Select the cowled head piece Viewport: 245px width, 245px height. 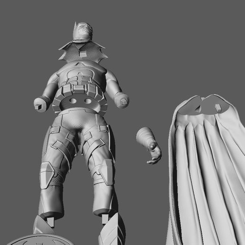click(x=83, y=32)
